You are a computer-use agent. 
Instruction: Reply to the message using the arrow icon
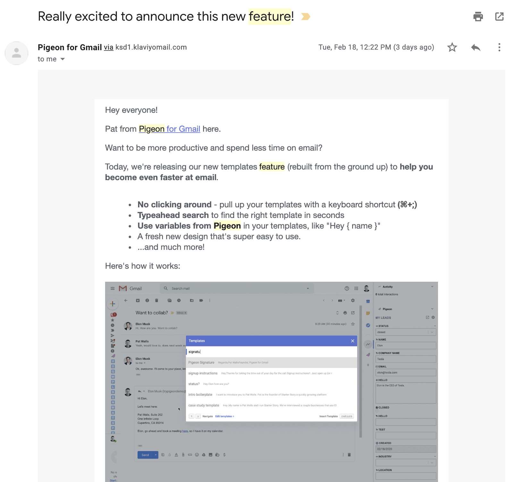(476, 47)
